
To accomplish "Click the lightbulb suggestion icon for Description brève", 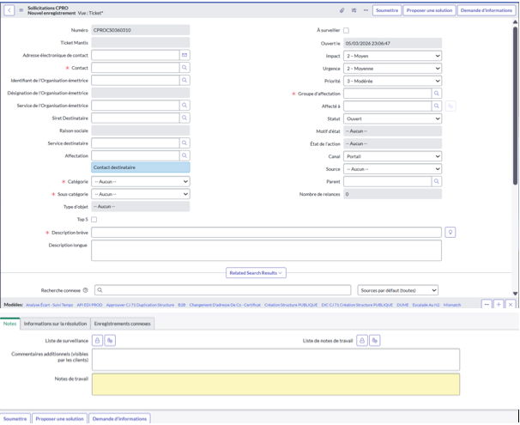I will coord(450,232).
